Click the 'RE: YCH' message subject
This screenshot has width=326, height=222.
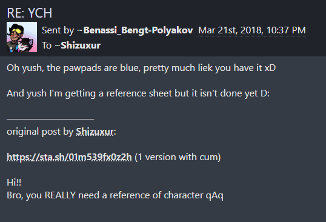[x=30, y=13]
